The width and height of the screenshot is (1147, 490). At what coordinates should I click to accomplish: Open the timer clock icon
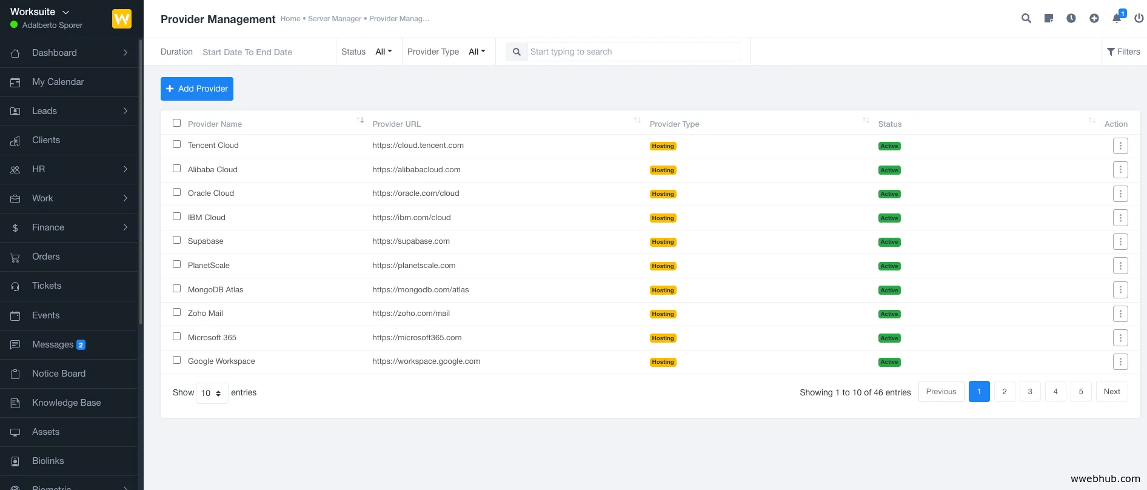(x=1071, y=18)
